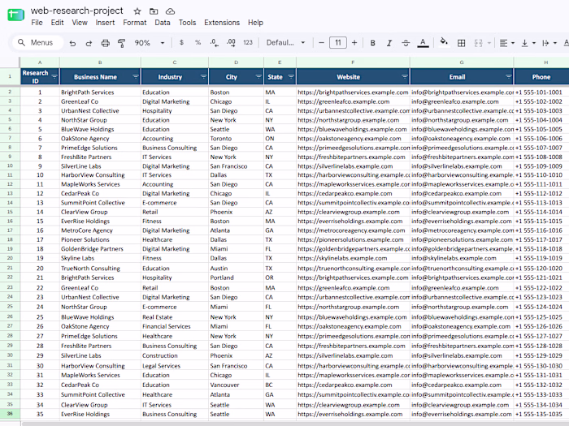Open Website column filter dropdown
Viewport: 569px width, 426px height.
[x=405, y=77]
